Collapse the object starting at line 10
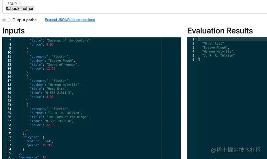The height and width of the screenshot is (159, 267). coord(13,53)
